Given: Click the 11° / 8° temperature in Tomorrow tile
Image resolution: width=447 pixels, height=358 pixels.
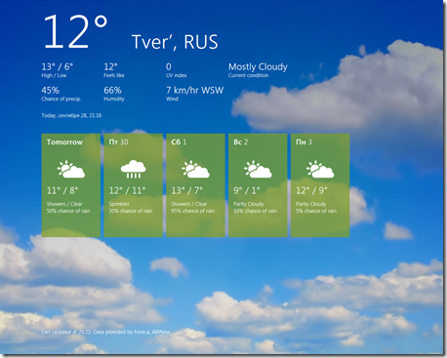Looking at the screenshot, I should coord(62,190).
